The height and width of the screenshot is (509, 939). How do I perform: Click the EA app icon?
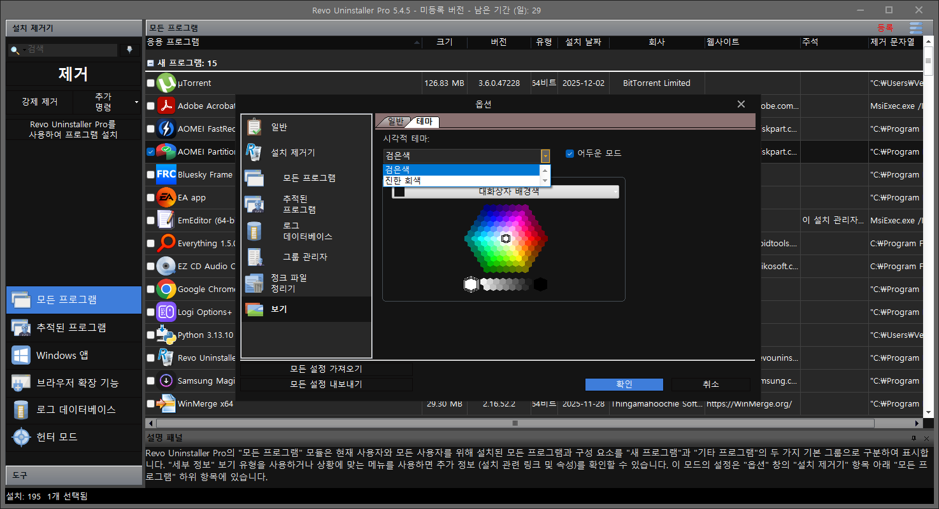coord(166,197)
